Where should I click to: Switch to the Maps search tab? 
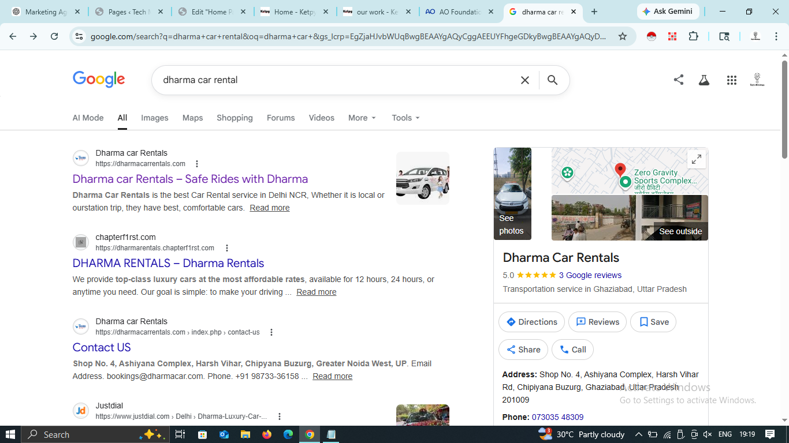coord(192,118)
